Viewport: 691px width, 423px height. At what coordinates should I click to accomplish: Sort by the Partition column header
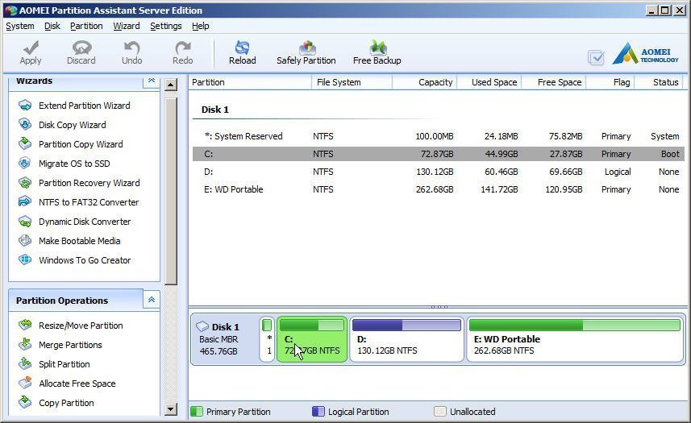[250, 82]
